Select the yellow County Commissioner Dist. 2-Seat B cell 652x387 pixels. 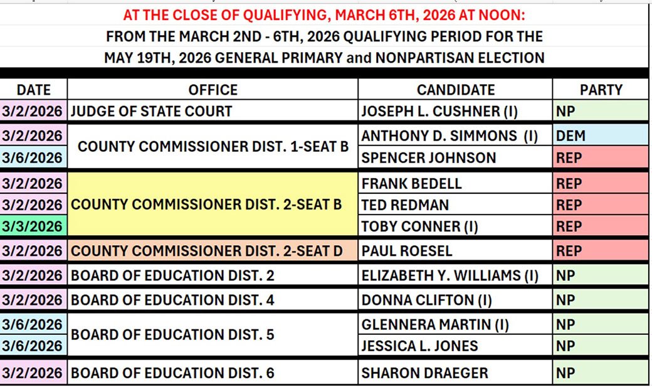pyautogui.click(x=213, y=204)
